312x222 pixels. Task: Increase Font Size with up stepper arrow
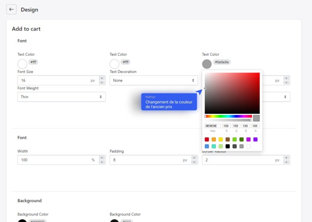point(102,78)
